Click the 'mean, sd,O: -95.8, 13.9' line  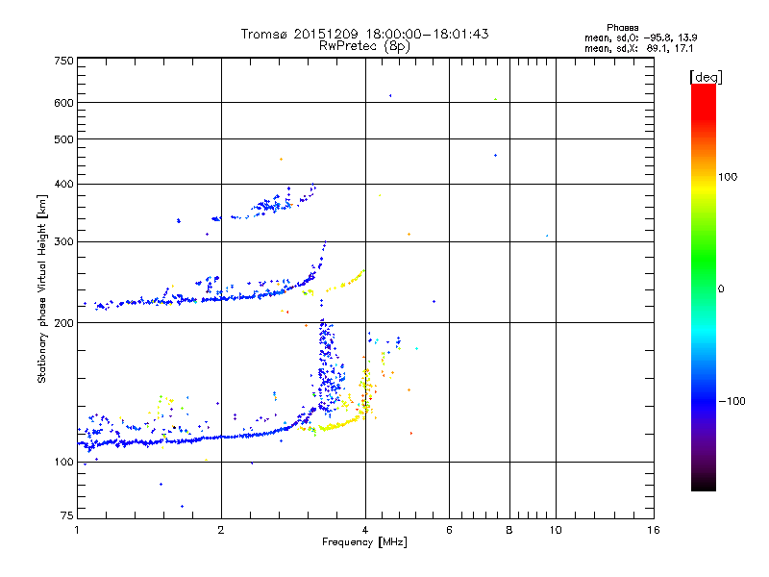[640, 38]
